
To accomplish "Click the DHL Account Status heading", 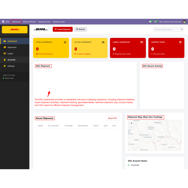I will (x=137, y=161).
